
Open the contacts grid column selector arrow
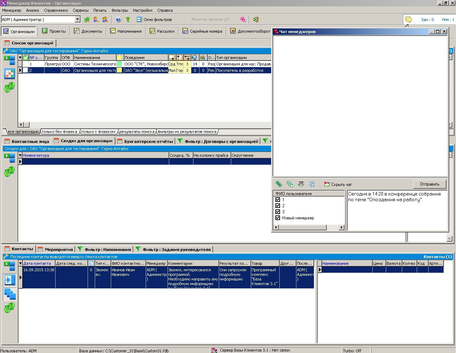click(x=20, y=264)
